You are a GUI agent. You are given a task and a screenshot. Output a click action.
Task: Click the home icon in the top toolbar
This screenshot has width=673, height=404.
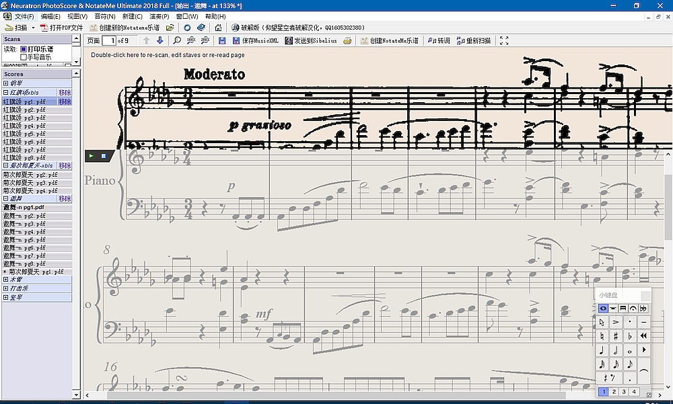[x=218, y=28]
